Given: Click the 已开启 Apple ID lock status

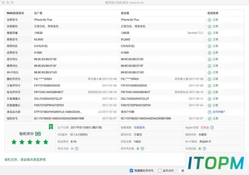Looking at the screenshot, I should click(205, 127).
